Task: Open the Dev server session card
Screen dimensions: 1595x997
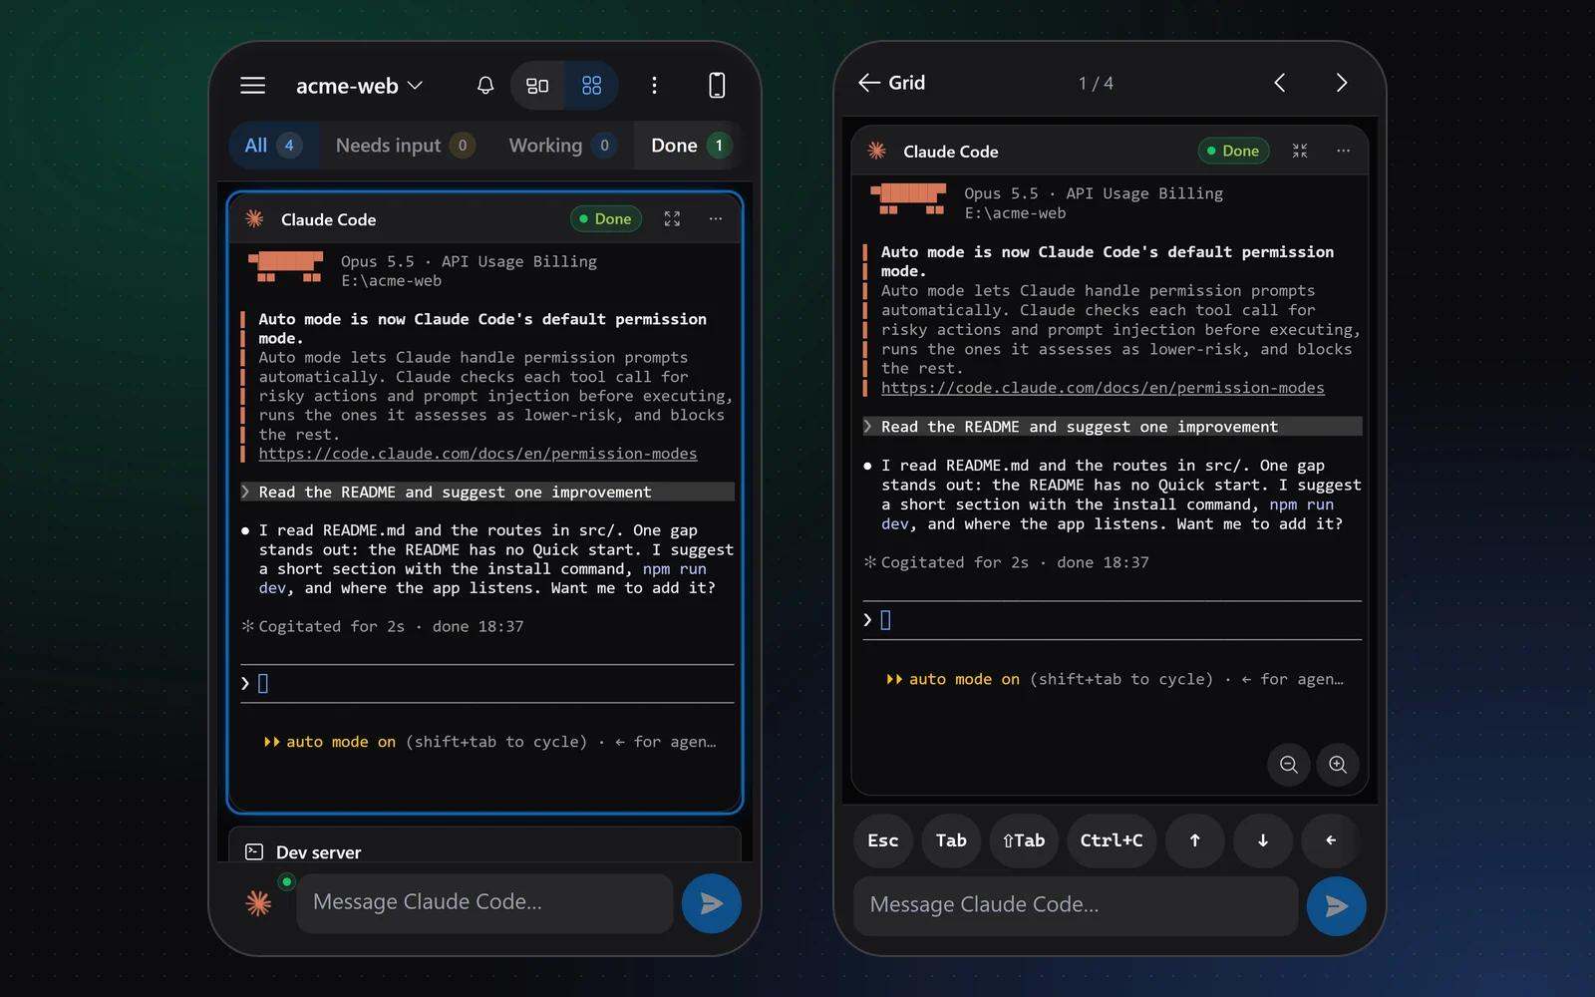Action: click(485, 845)
